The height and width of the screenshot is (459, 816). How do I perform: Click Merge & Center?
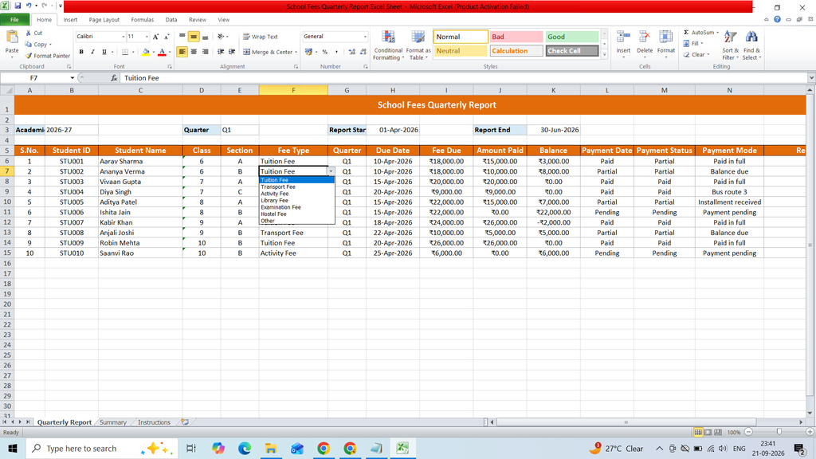click(x=268, y=52)
